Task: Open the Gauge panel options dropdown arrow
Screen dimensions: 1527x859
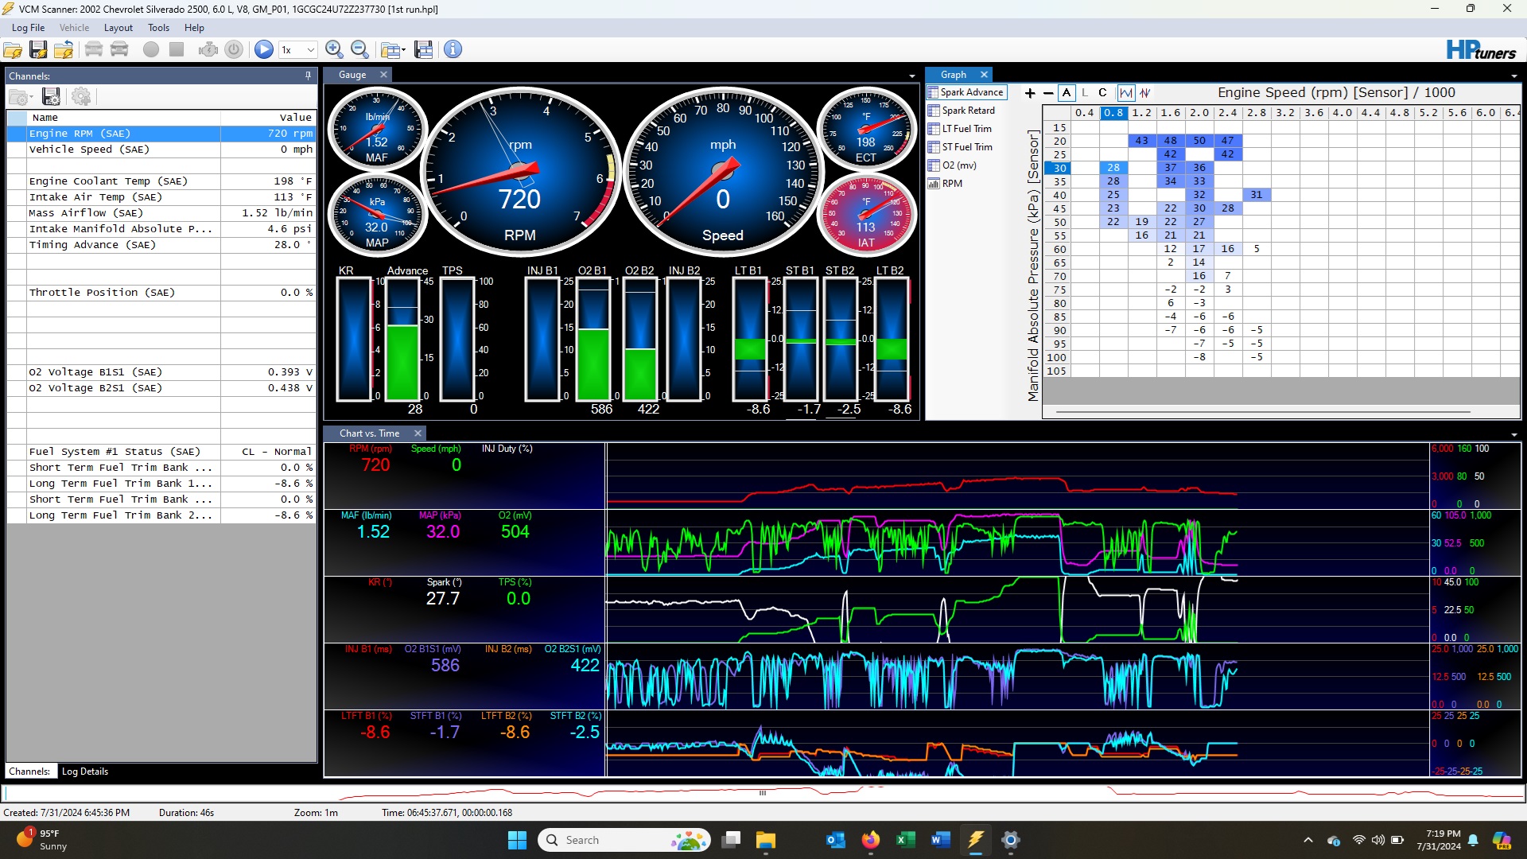Action: 912,76
